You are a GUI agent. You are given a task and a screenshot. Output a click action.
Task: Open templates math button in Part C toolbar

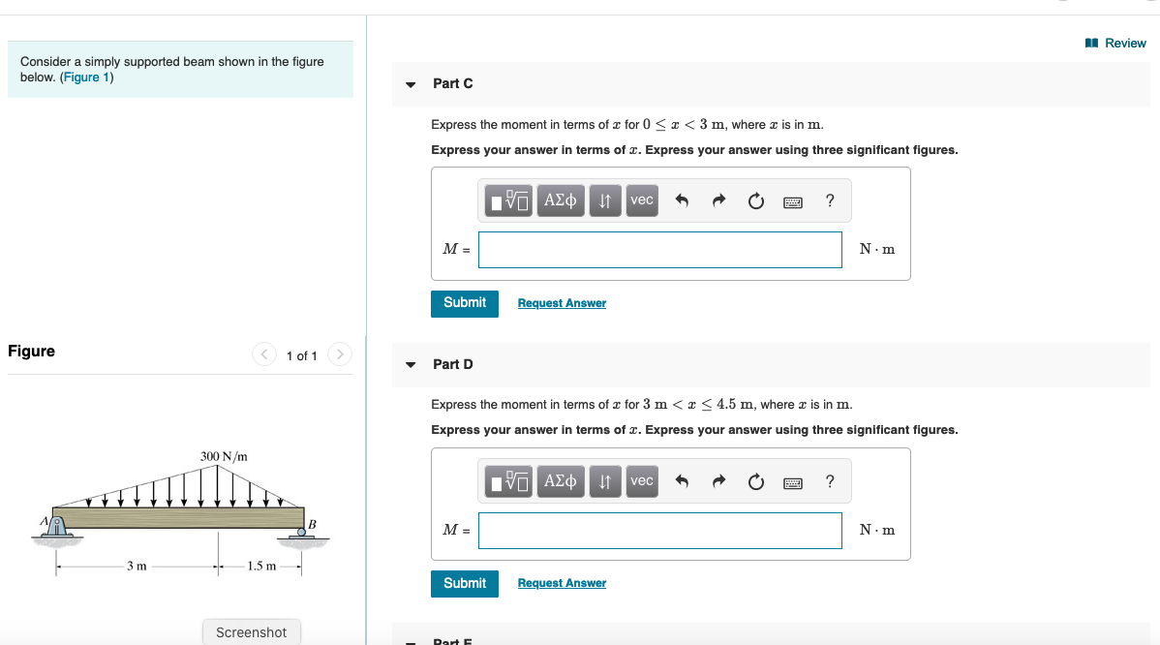tap(508, 200)
